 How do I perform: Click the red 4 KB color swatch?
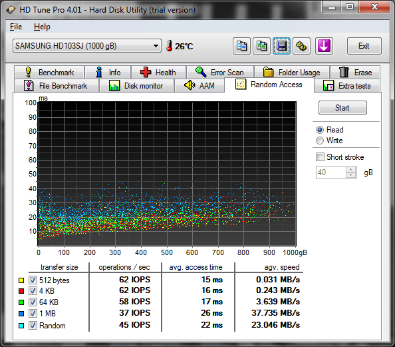[21, 291]
